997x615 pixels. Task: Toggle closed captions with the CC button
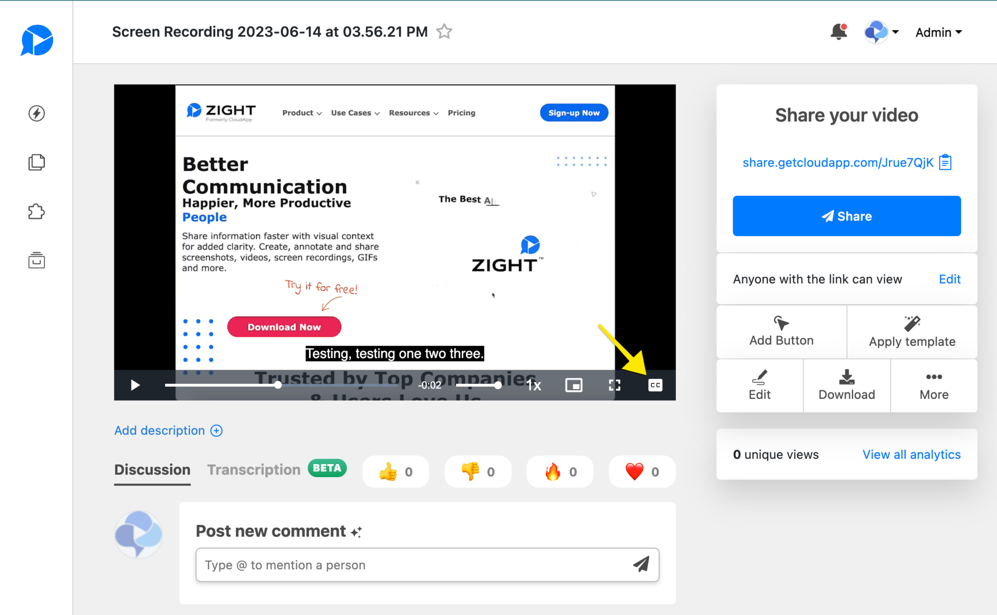click(x=654, y=385)
